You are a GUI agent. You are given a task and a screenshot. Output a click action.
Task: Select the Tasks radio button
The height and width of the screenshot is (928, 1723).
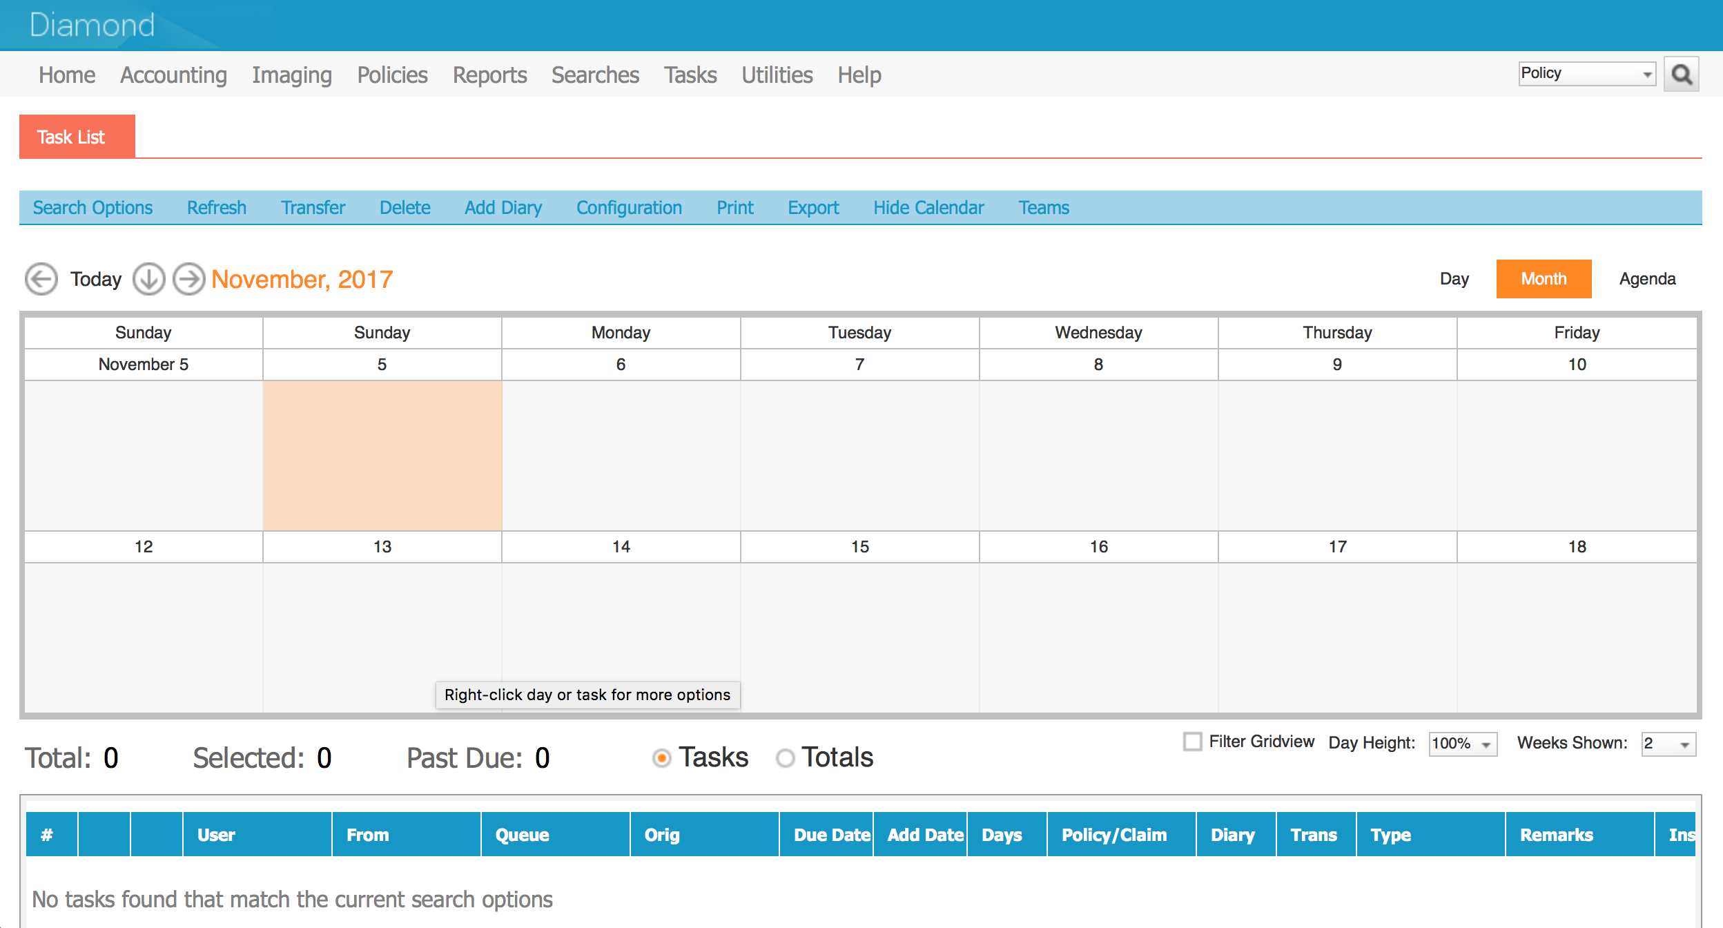663,757
